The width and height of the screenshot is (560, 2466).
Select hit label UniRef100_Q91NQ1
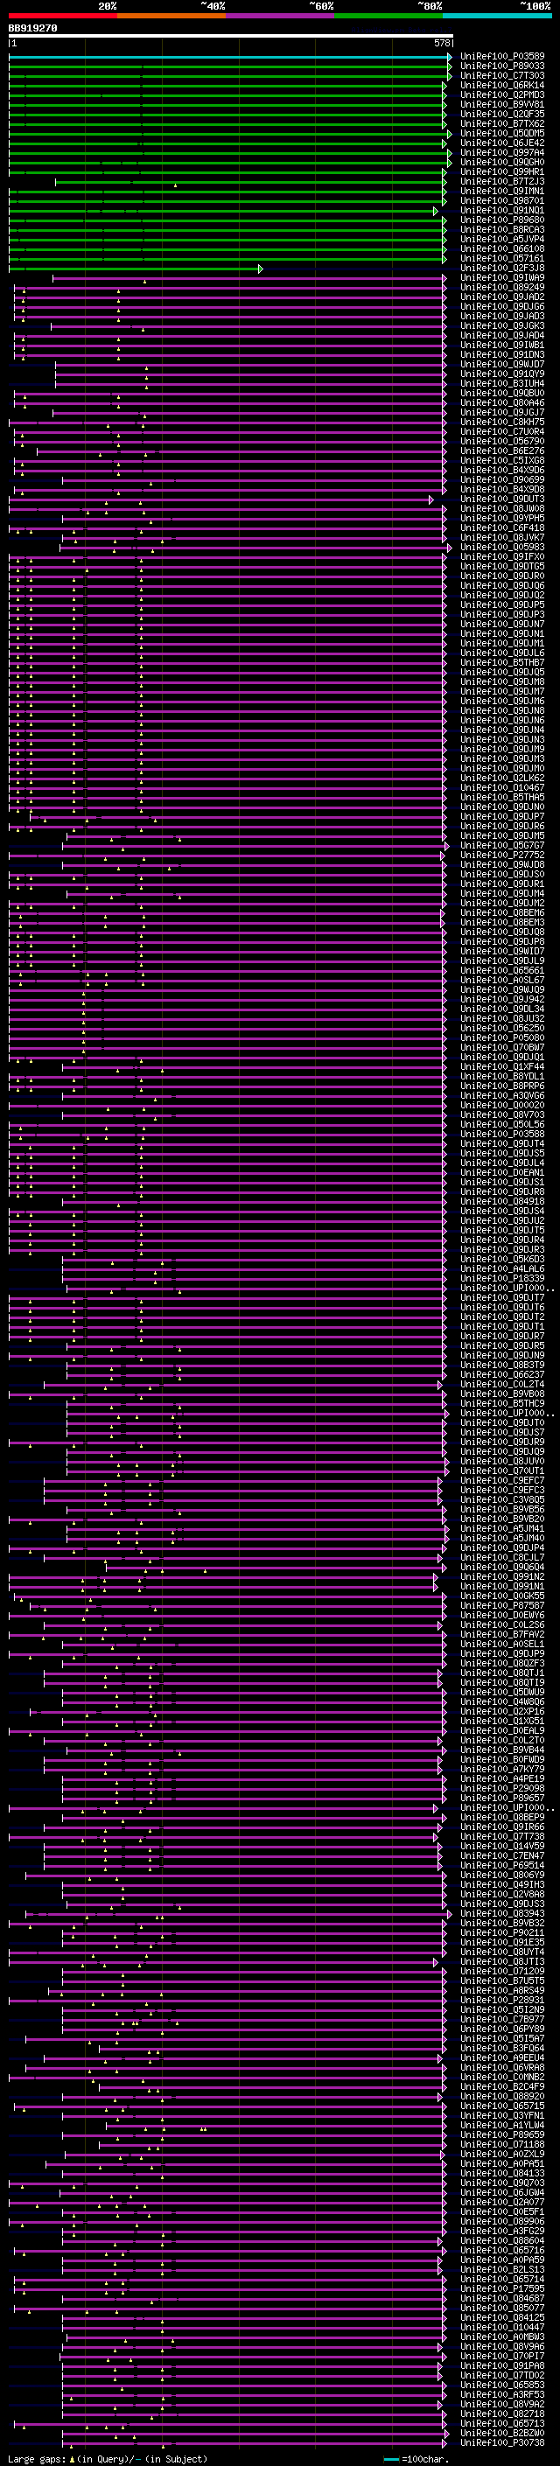pos(502,211)
